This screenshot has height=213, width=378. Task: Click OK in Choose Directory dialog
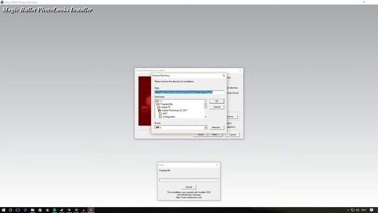coord(217,101)
